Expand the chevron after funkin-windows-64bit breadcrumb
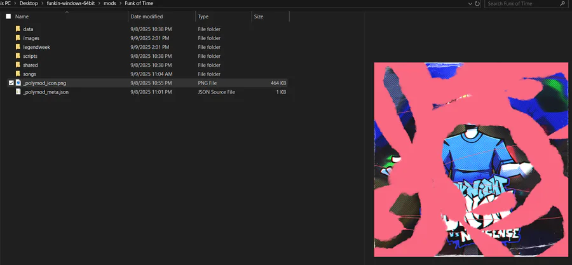The height and width of the screenshot is (265, 572). (x=100, y=4)
